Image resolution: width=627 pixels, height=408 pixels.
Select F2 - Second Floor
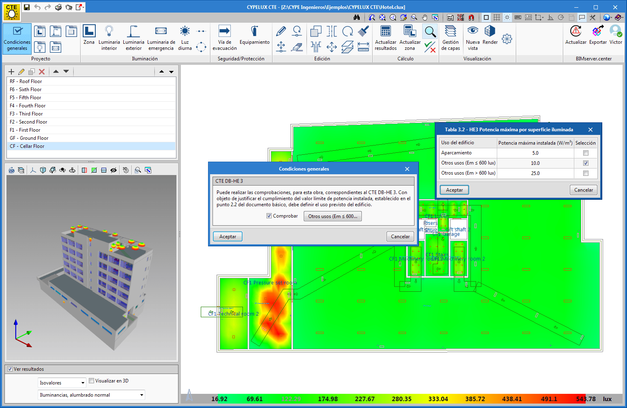point(91,122)
